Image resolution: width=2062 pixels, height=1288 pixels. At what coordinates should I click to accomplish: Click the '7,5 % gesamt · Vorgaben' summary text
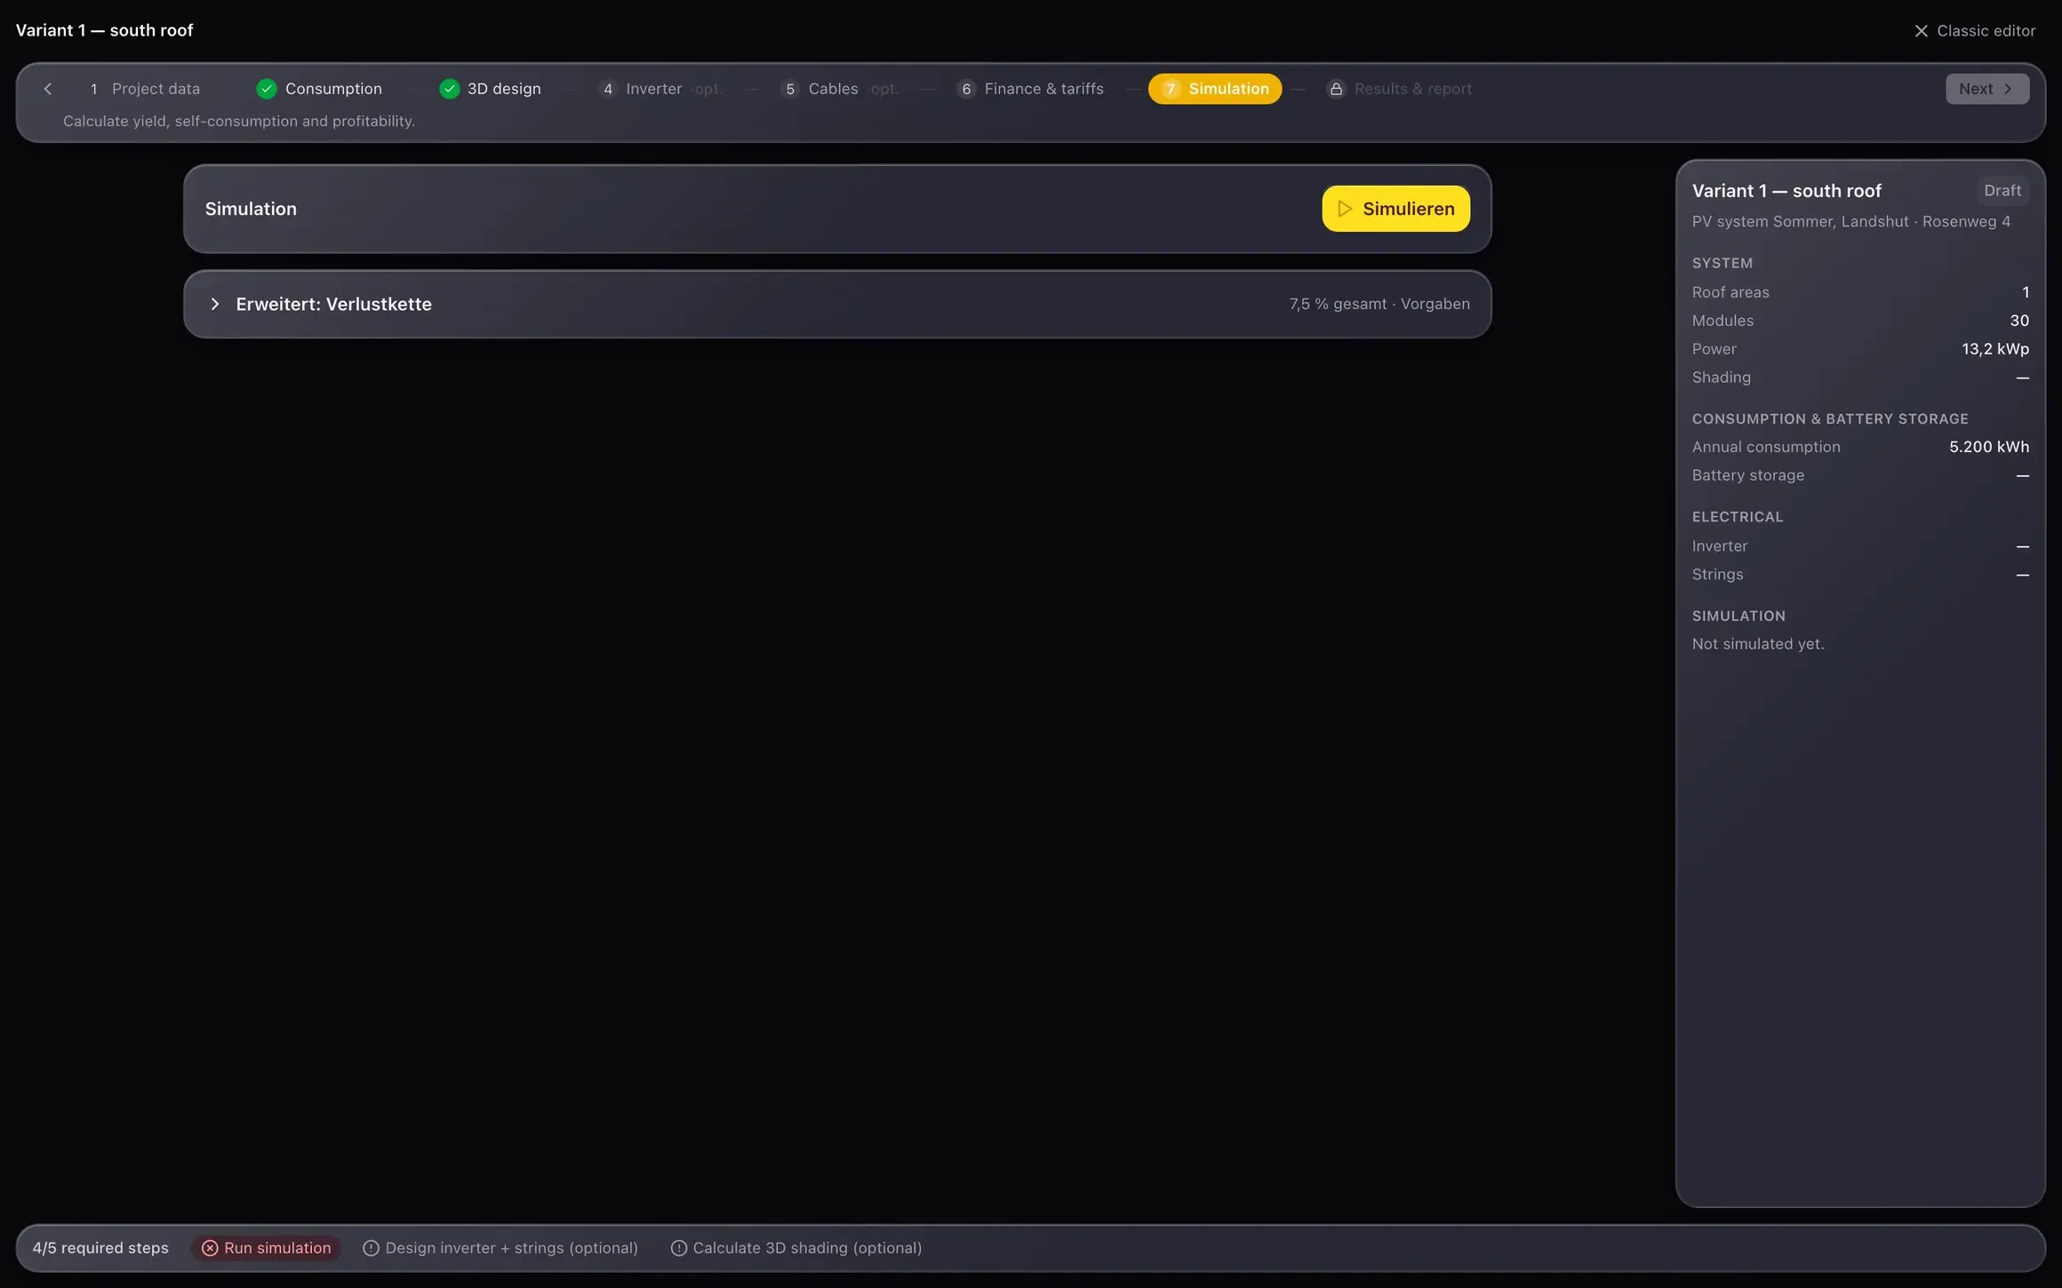click(x=1379, y=304)
